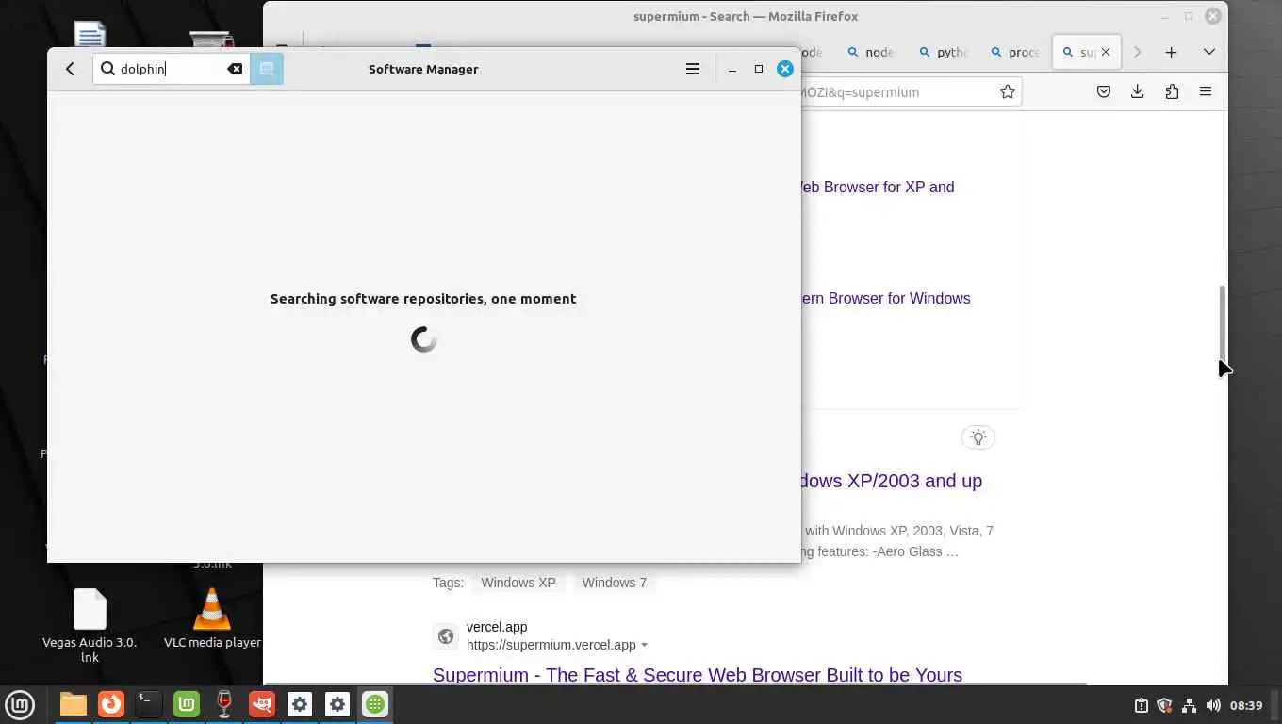List all Firefox tabs dropdown
The image size is (1282, 724).
pos(1209,52)
